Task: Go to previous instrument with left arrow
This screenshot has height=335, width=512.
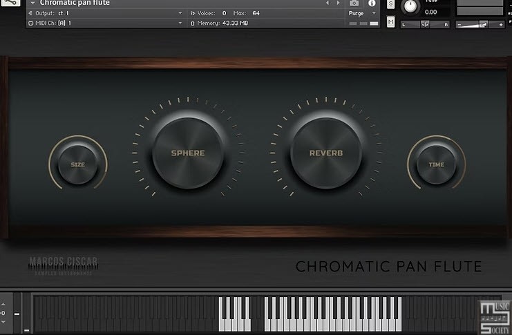Action: point(328,3)
